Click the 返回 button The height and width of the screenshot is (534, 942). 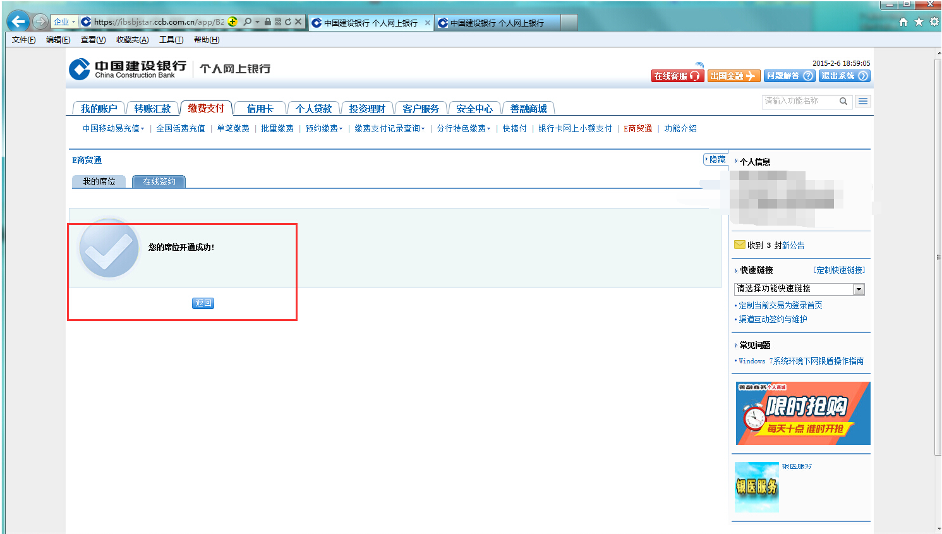(x=203, y=303)
